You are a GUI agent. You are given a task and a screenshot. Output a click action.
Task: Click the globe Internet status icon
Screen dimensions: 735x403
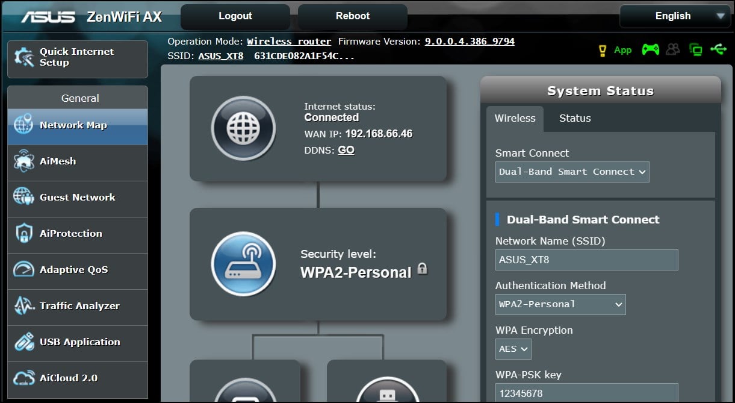(x=243, y=128)
